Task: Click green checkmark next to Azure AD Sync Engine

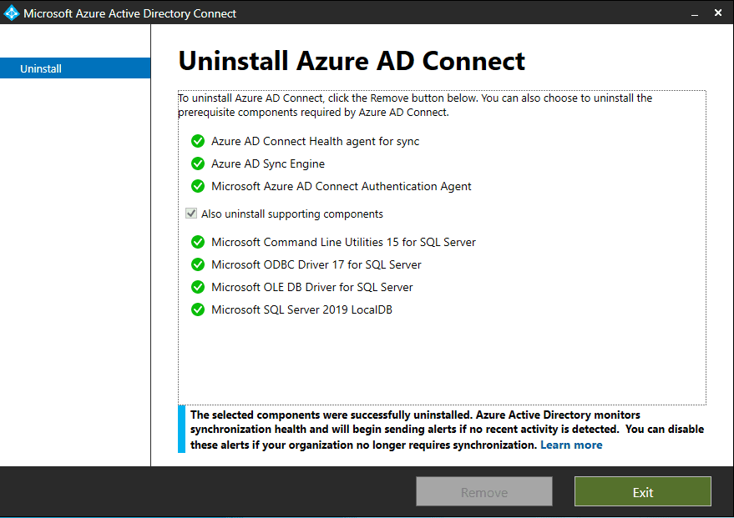Action: pyautogui.click(x=198, y=163)
